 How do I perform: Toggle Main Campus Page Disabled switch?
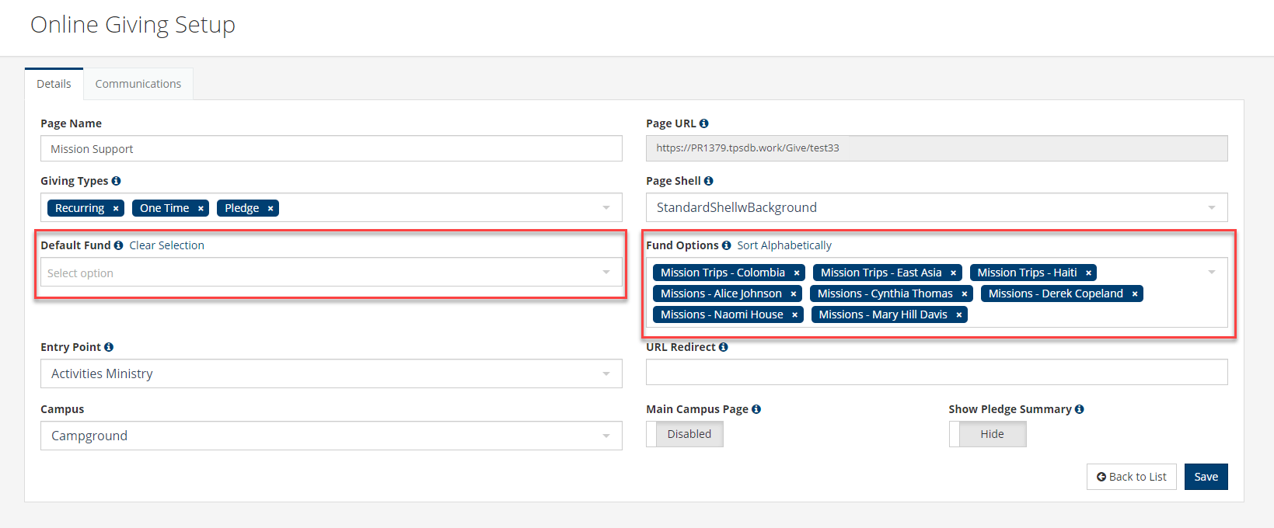pyautogui.click(x=685, y=434)
